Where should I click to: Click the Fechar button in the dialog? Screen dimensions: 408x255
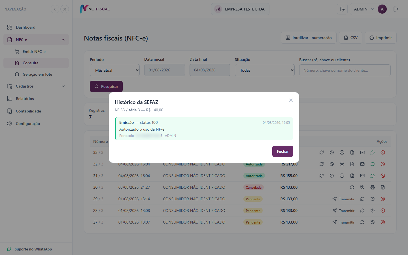[283, 151]
